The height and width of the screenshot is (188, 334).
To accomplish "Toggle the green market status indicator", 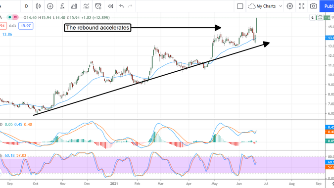I will (x=9, y=17).
